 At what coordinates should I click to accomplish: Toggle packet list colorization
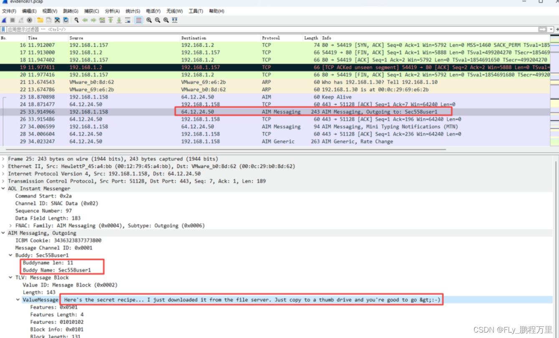(139, 20)
